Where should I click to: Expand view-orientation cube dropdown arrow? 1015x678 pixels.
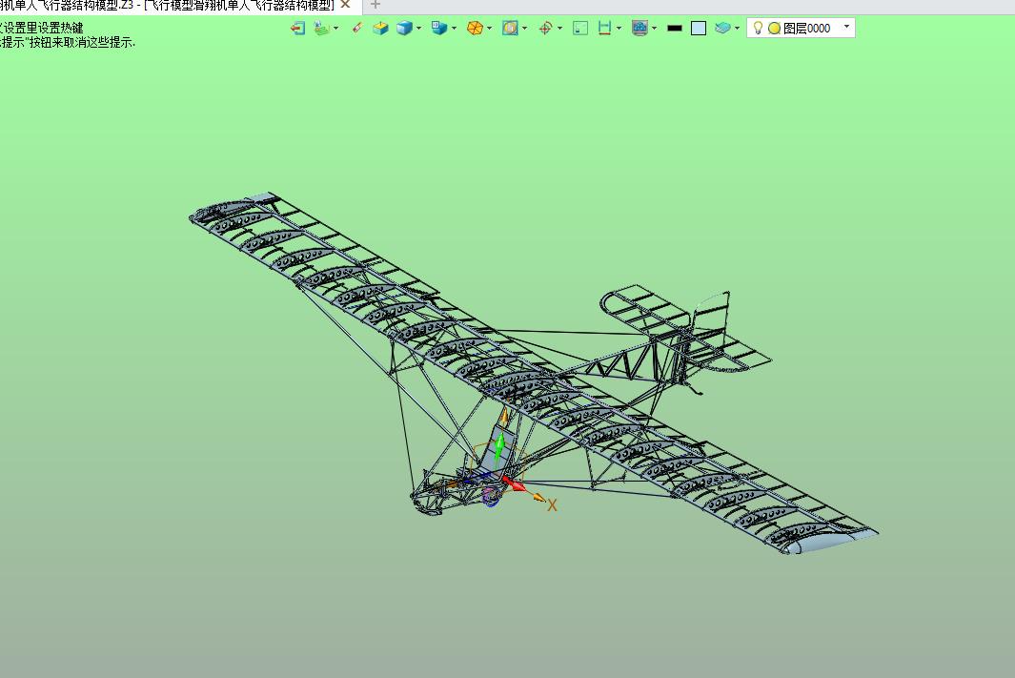pos(454,29)
